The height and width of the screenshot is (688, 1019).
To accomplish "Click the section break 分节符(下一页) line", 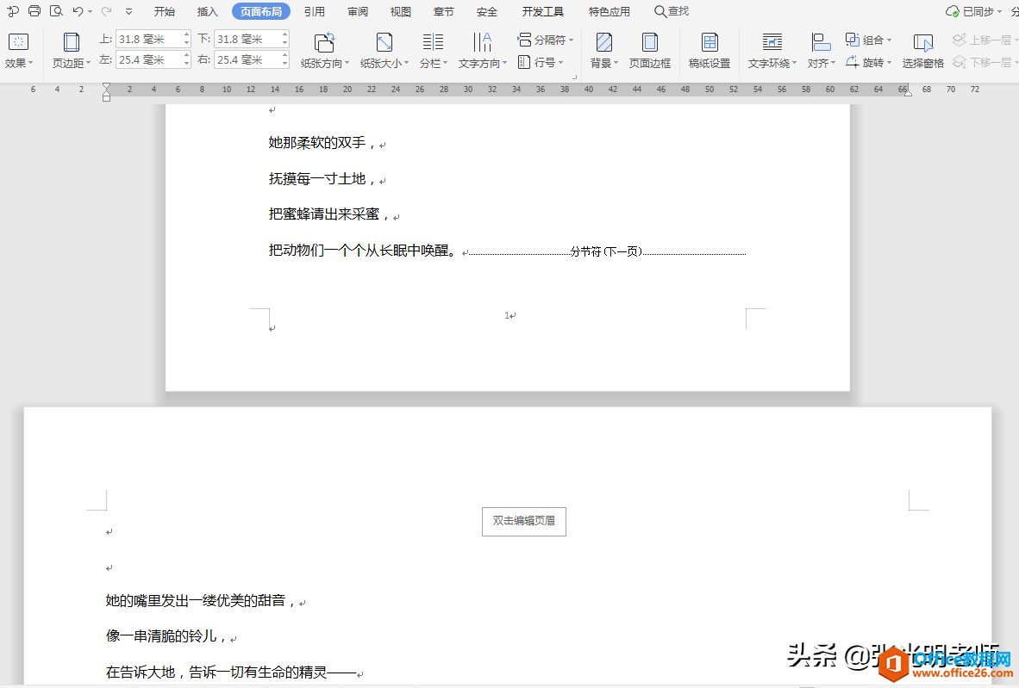I will point(606,251).
